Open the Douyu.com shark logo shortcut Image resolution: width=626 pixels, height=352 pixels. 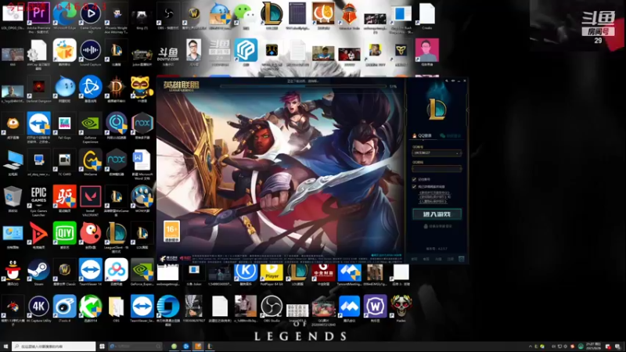168,52
